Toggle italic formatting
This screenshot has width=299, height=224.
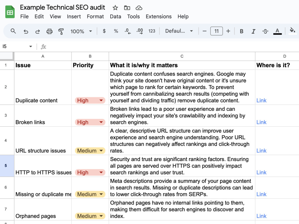point(253,31)
